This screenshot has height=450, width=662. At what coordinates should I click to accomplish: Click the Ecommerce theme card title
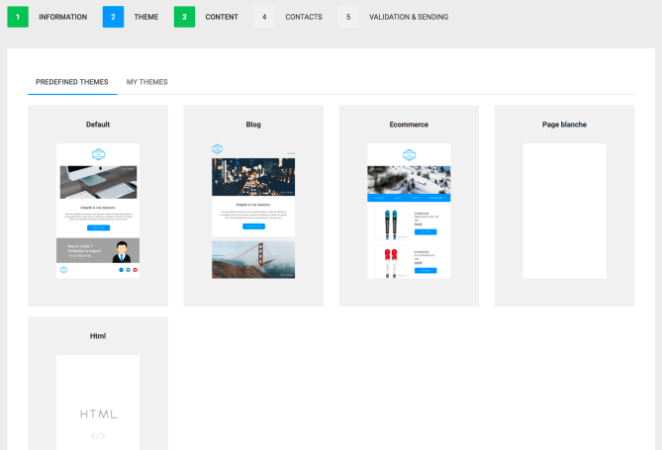coord(409,125)
